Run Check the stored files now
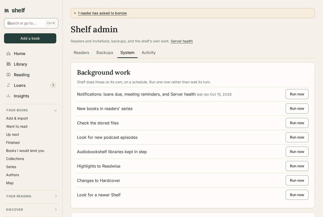 click(x=297, y=123)
